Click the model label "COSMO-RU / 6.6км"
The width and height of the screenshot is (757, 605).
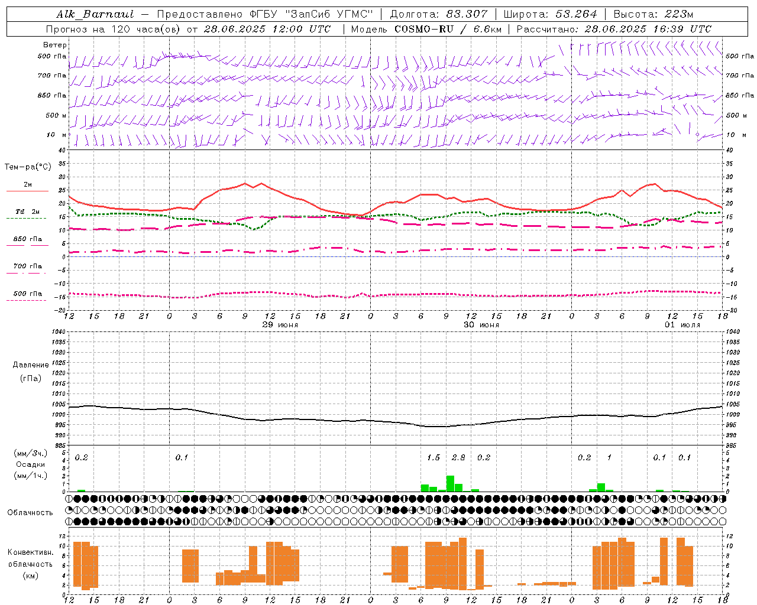pos(448,29)
